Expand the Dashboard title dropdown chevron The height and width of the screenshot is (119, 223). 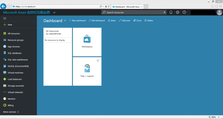click(65, 21)
